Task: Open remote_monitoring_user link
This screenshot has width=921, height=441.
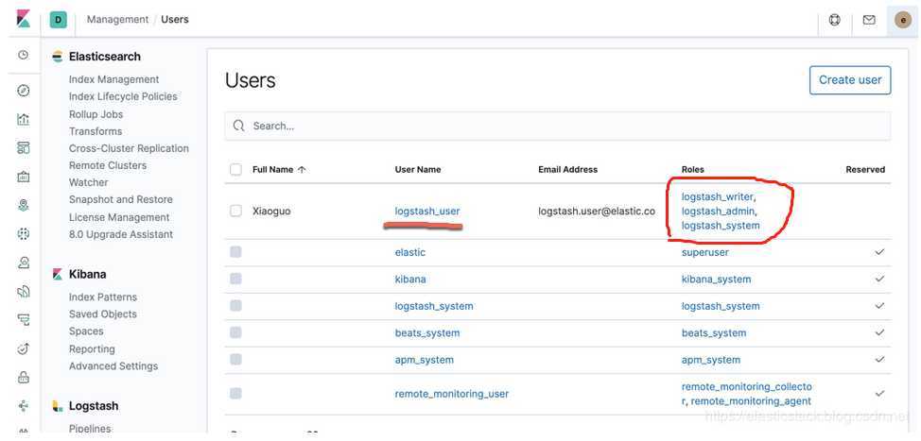Action: 452,394
